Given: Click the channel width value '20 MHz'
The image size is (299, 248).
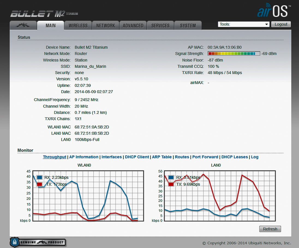Looking at the screenshot, I should (x=81, y=106).
